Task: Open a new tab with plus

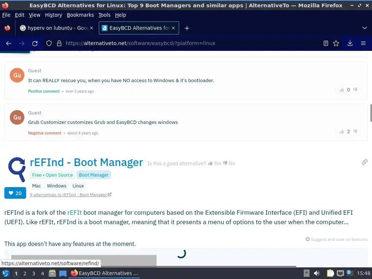Action: [x=187, y=28]
